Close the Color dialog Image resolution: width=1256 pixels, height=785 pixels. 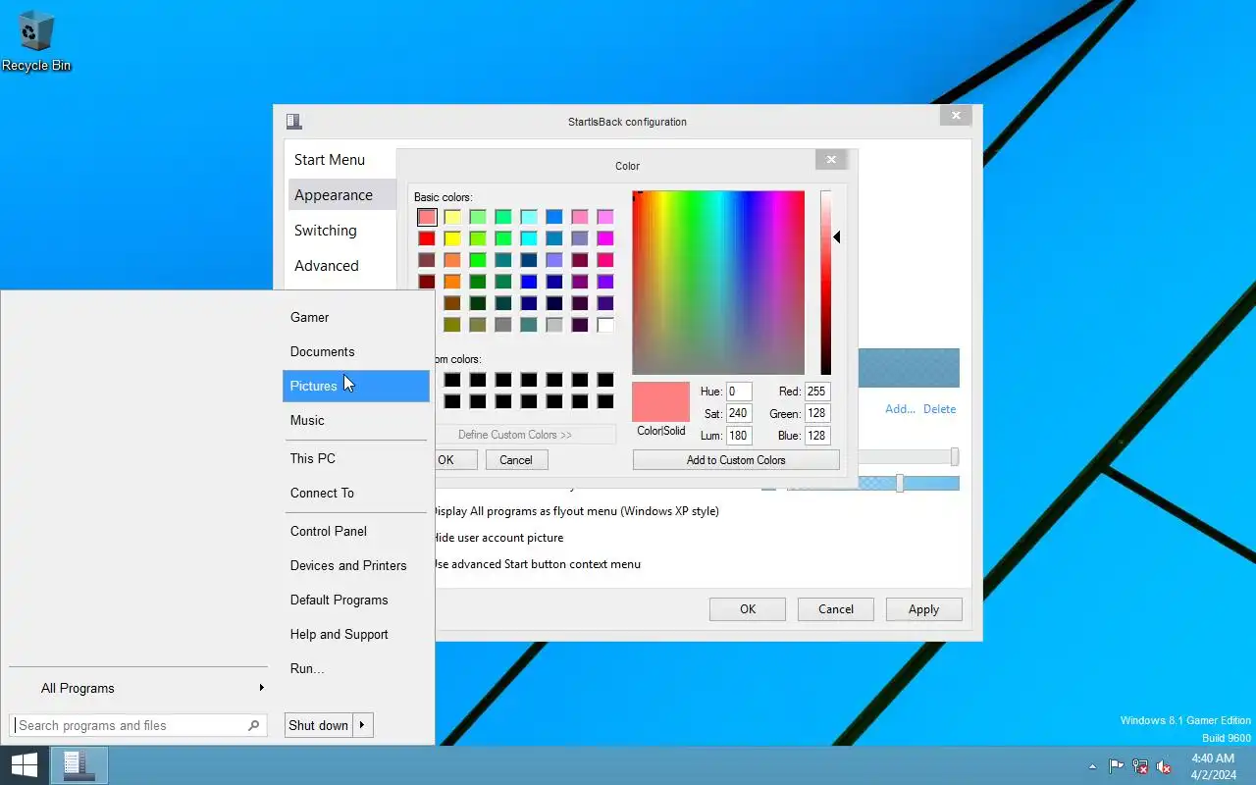pos(831,159)
